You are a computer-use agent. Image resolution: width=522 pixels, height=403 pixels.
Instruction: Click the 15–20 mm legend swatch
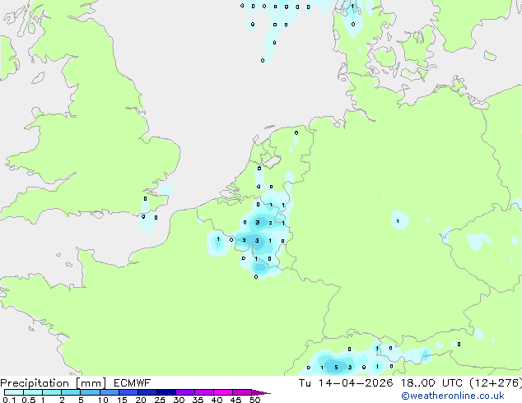coord(128,392)
